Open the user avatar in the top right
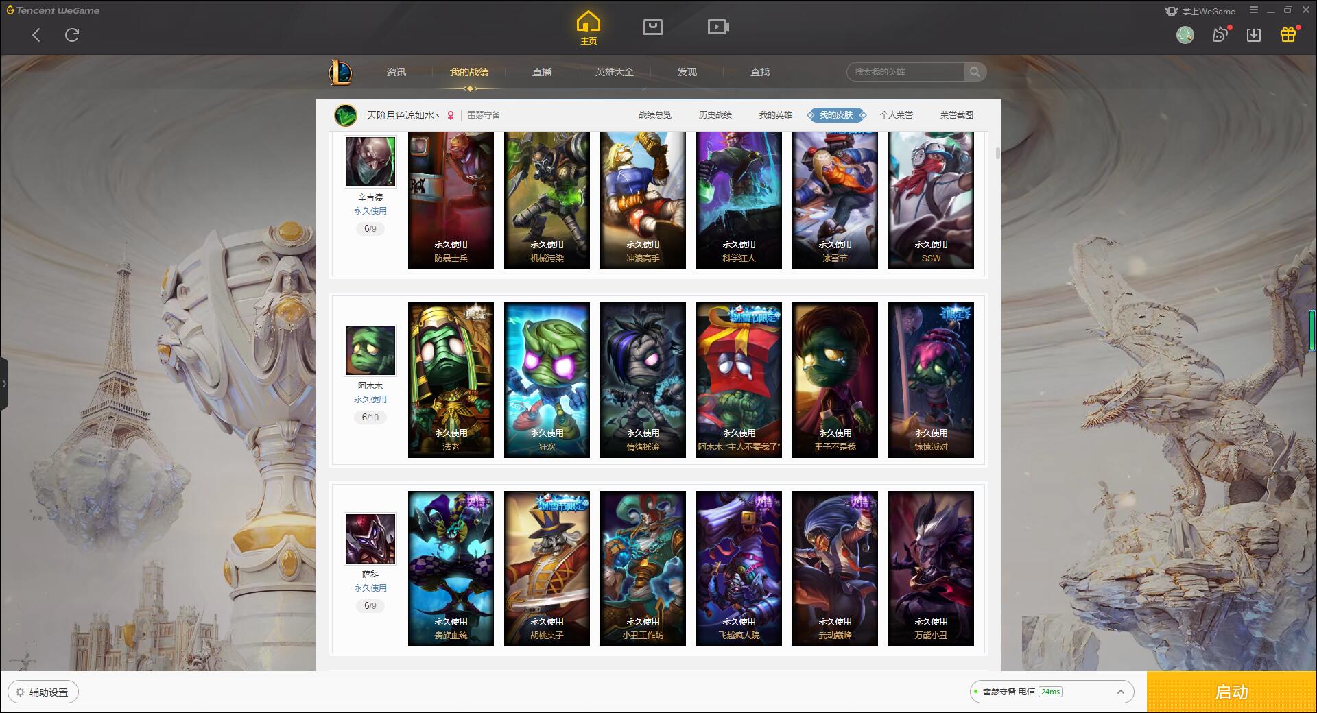Viewport: 1317px width, 713px height. click(1185, 35)
